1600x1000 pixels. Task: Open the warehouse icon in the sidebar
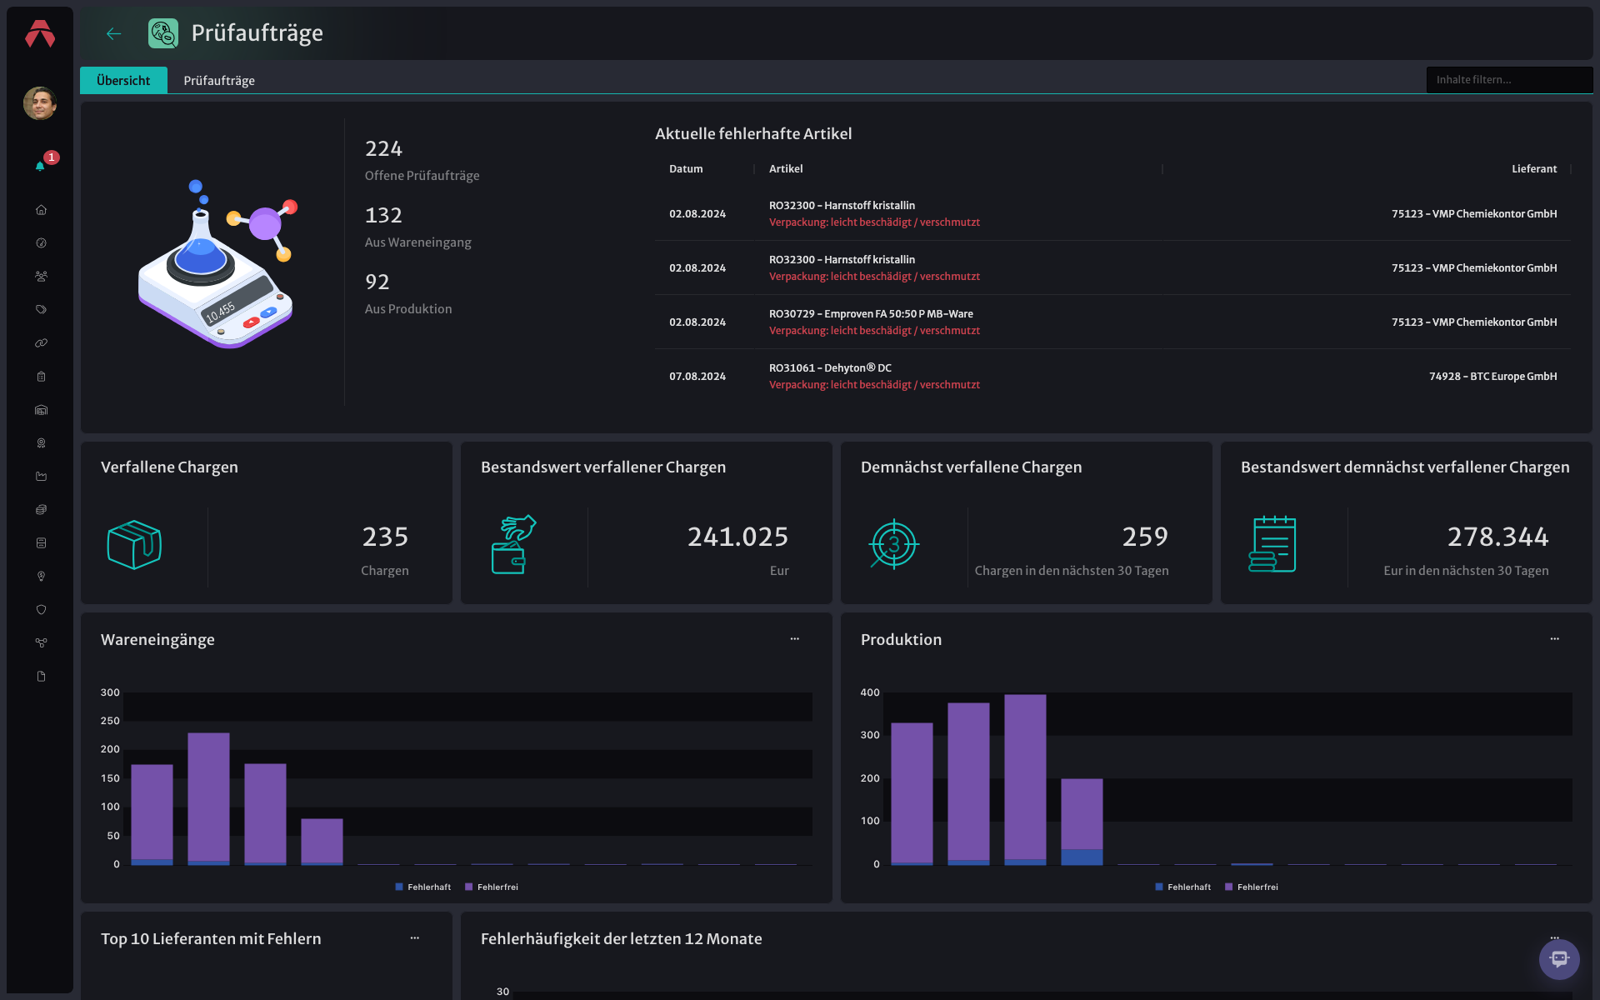click(41, 410)
